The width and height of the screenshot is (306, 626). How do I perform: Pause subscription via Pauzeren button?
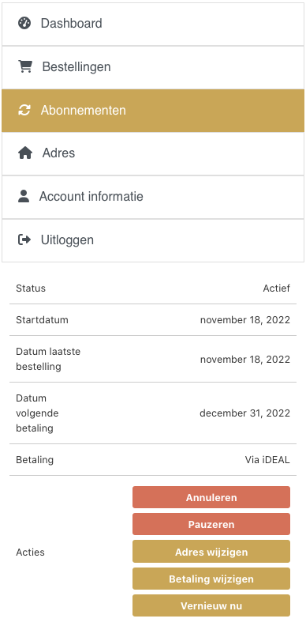[x=211, y=524]
